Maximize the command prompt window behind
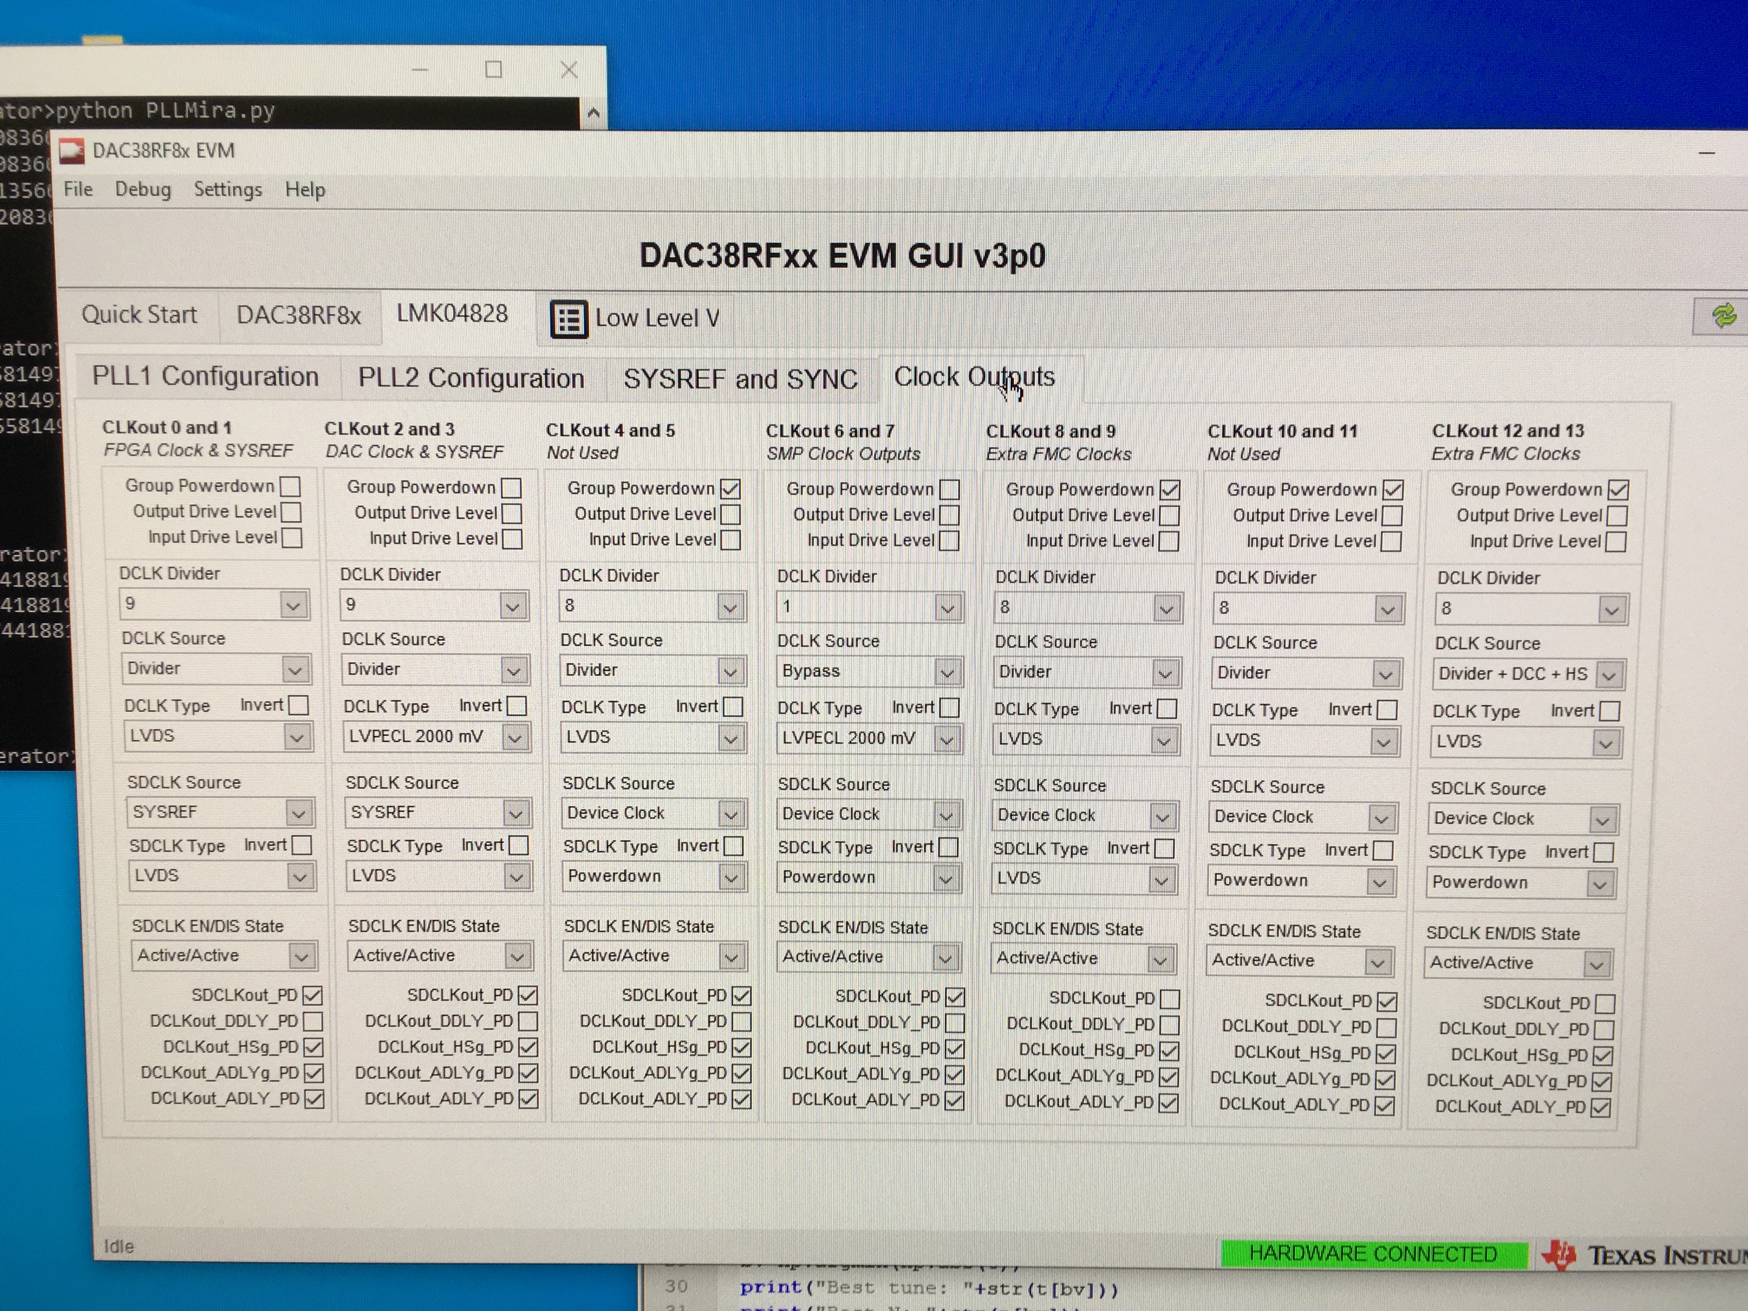 (x=494, y=69)
